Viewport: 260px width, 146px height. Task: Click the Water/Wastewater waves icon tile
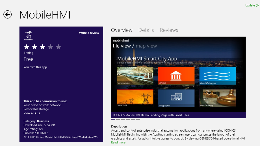217,76
